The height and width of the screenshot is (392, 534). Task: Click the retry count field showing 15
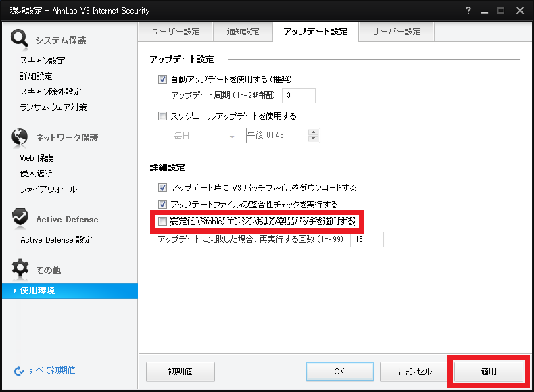[x=367, y=239]
